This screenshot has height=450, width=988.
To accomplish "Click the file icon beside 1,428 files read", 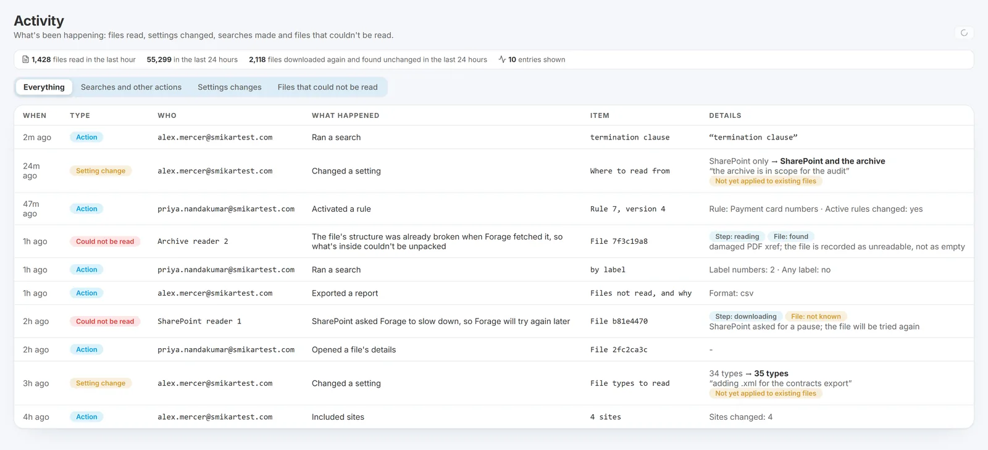I will [25, 60].
